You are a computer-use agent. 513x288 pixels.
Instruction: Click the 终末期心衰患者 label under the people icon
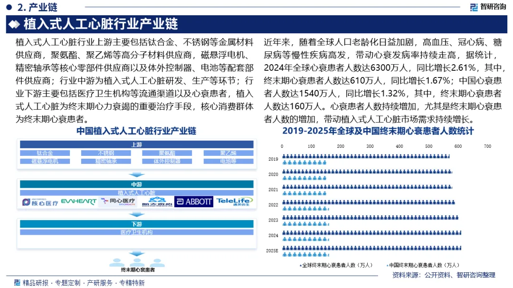pyautogui.click(x=138, y=270)
